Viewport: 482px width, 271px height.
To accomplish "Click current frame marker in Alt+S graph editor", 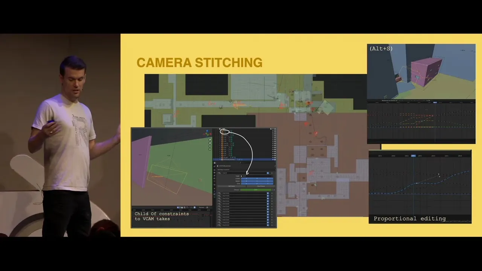I will (x=435, y=102).
